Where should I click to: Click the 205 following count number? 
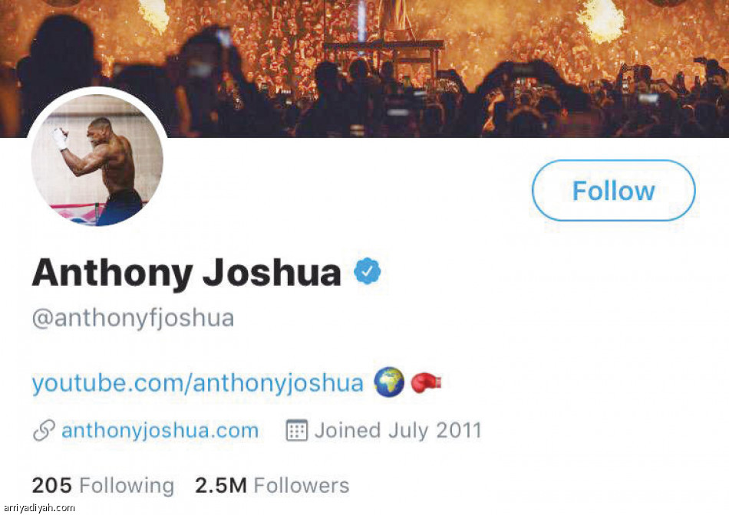[51, 485]
